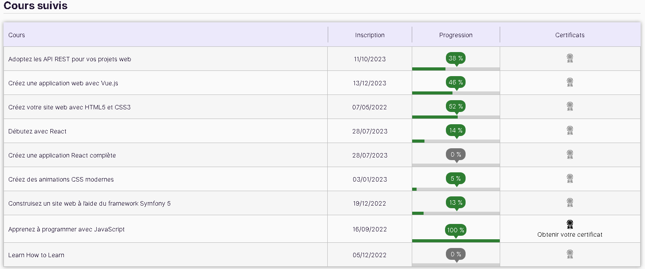Click certificate icon for Symfony 5 course
This screenshot has width=645, height=269.
[570, 203]
